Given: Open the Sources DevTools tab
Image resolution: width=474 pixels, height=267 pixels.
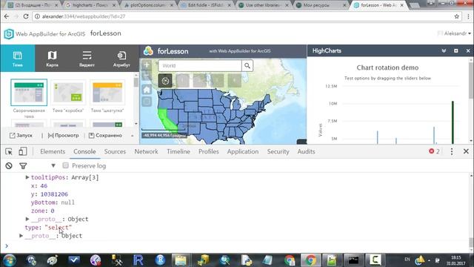Looking at the screenshot, I should [115, 151].
